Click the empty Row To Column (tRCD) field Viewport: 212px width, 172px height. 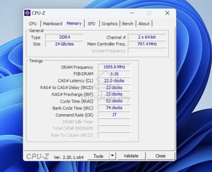tap(114, 135)
